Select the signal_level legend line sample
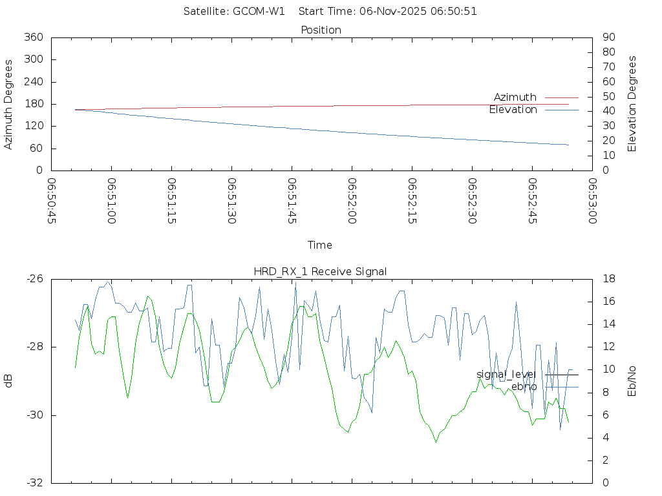 [561, 375]
